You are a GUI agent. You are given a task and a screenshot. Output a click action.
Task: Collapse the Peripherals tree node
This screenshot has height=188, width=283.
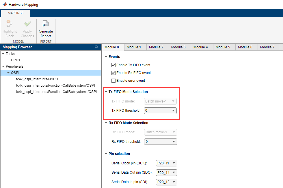tap(3, 67)
